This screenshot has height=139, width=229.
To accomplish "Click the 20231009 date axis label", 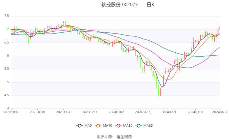I will coord(11,112).
